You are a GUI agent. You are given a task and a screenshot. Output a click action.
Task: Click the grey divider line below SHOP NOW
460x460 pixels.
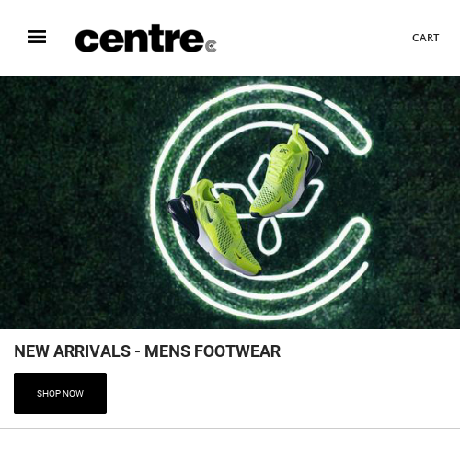click(230, 428)
